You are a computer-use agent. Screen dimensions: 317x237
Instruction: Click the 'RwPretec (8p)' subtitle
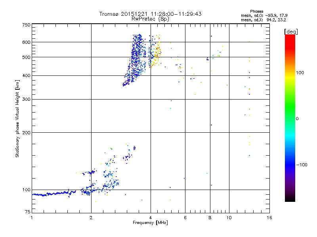[x=150, y=19]
